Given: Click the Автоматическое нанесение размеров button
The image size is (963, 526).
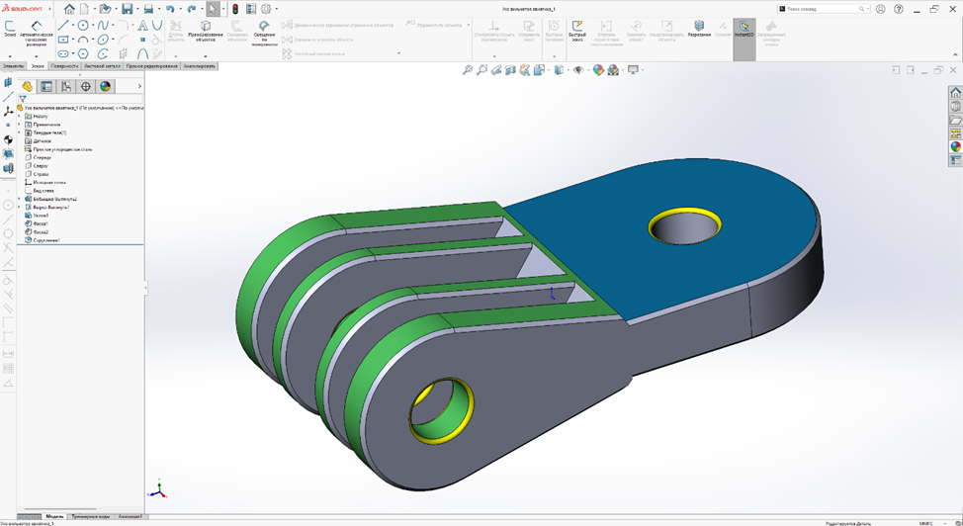Looking at the screenshot, I should tap(37, 34).
